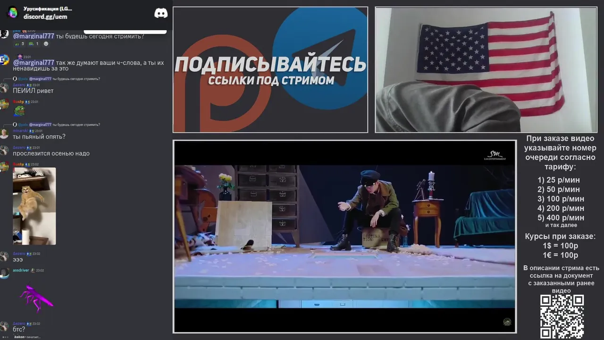
Task: Click the purple insect sticker from assdriver
Action: pyautogui.click(x=36, y=298)
